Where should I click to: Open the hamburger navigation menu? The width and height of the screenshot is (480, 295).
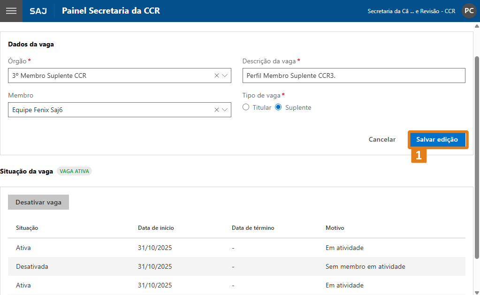click(11, 11)
